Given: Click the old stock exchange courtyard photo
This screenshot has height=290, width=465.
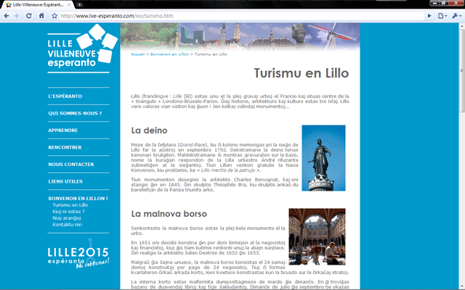Looking at the screenshot, I should point(317,237).
